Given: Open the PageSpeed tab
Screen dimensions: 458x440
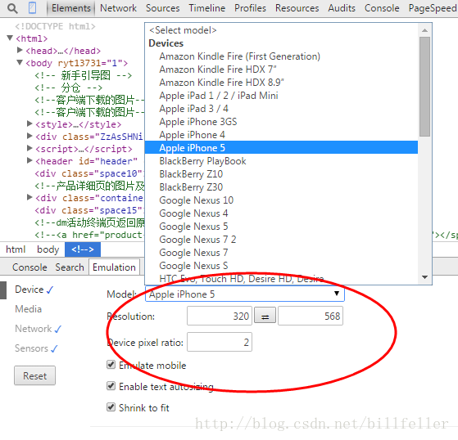Looking at the screenshot, I should click(x=433, y=8).
